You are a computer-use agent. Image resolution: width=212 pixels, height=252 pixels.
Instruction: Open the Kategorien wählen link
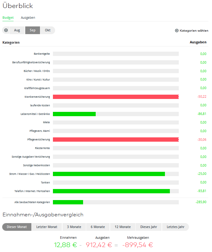pyautogui.click(x=194, y=31)
